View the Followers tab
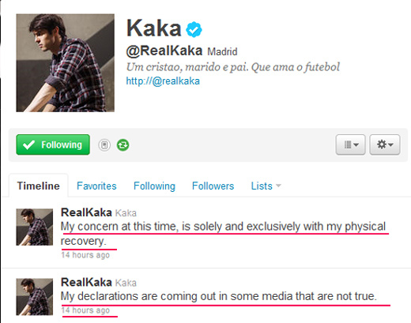411x323 pixels. [x=213, y=186]
